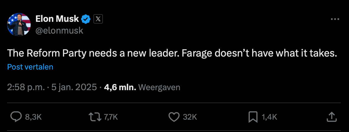Image resolution: width=349 pixels, height=132 pixels.
Task: Click the 2:58 p.m. timestamp
Action: (26, 87)
